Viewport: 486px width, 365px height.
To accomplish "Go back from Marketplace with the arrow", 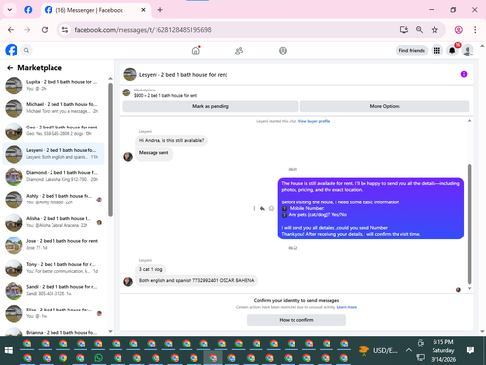I will pyautogui.click(x=10, y=68).
